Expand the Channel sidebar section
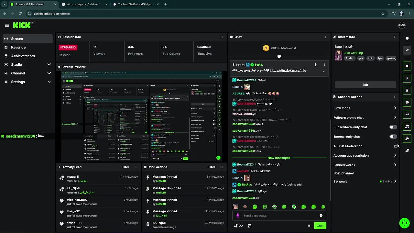The image size is (414, 233). [x=49, y=73]
